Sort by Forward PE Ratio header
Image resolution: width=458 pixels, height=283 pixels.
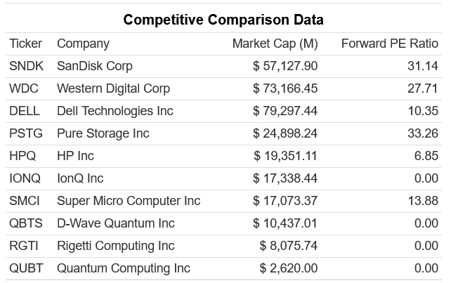pyautogui.click(x=389, y=44)
